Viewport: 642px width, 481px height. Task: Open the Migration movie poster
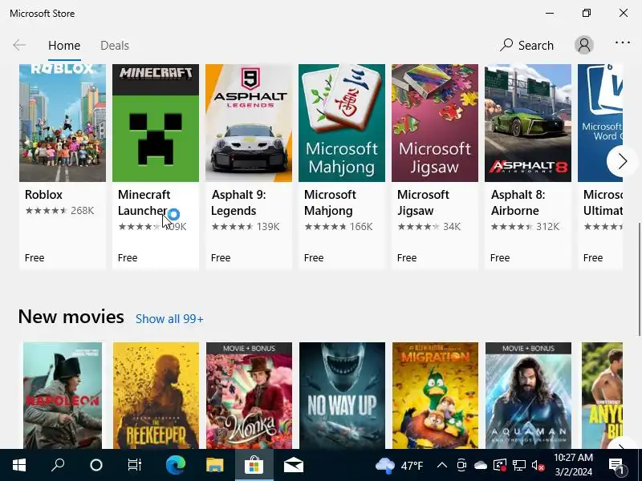[435, 395]
